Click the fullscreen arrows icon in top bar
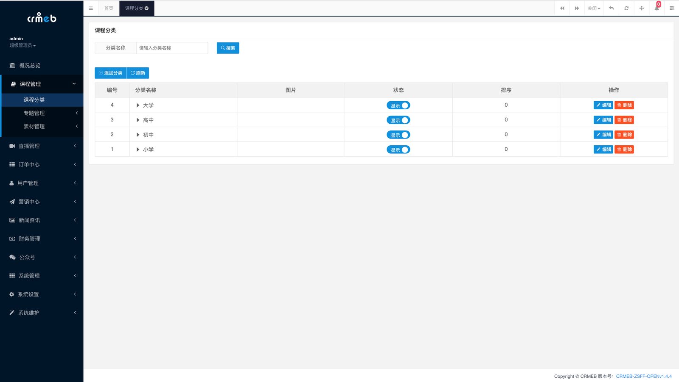Screen dimensions: 679x382 pos(642,8)
